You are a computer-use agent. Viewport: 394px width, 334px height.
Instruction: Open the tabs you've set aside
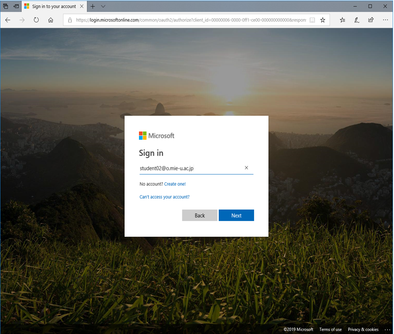(x=6, y=6)
